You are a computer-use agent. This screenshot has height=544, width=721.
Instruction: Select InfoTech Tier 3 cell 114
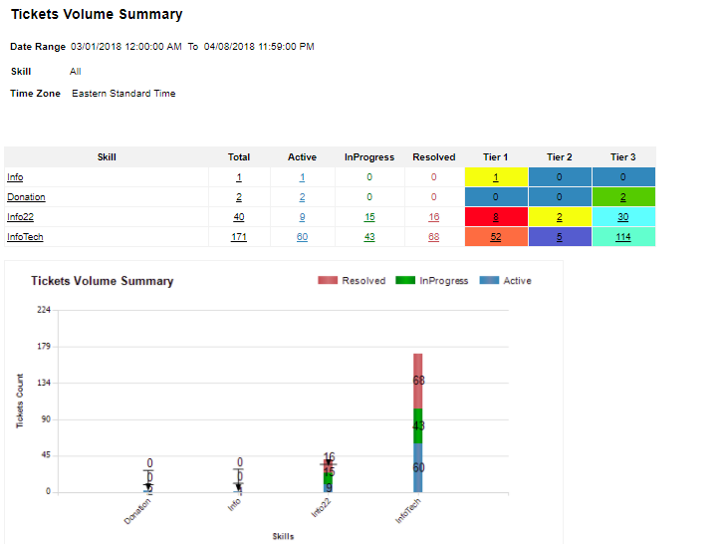[x=622, y=236]
